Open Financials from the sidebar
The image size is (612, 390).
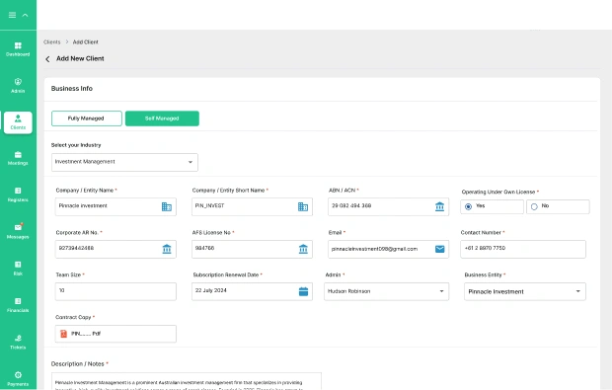click(18, 305)
